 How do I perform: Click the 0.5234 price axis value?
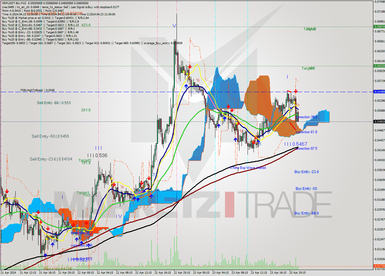[x=379, y=239]
